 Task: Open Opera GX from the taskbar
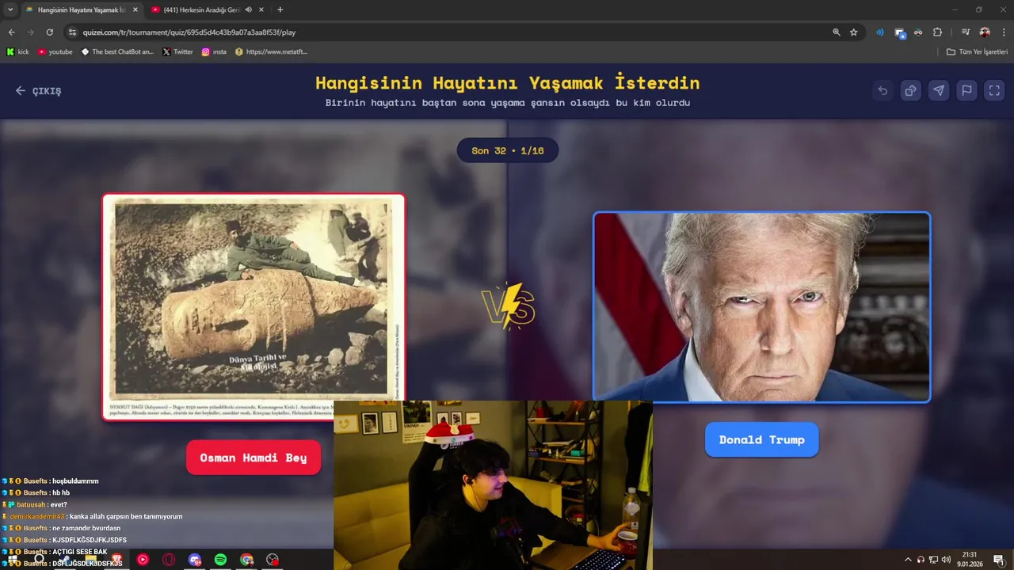169,560
